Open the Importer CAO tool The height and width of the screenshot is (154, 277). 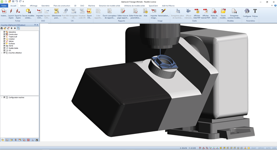click(40, 12)
